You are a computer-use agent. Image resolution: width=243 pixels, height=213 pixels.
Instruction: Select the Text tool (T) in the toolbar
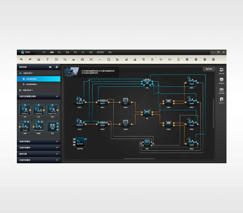coord(47,59)
